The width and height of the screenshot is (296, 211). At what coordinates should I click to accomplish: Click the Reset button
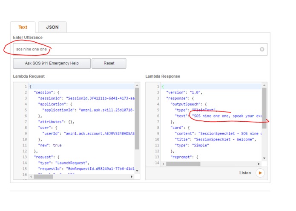[109, 63]
